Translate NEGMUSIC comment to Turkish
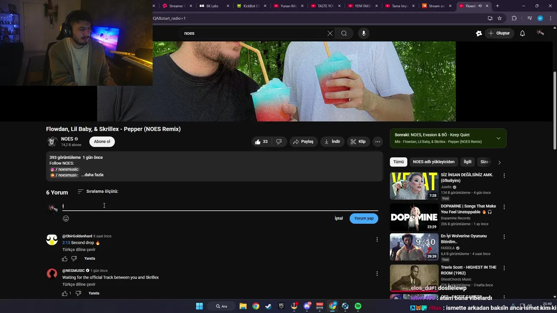The width and height of the screenshot is (557, 313). (x=79, y=284)
